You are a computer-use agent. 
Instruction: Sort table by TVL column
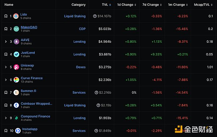coord(106,5)
